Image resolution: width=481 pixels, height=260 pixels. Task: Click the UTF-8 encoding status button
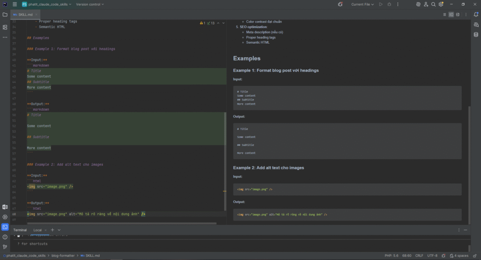[x=432, y=256]
